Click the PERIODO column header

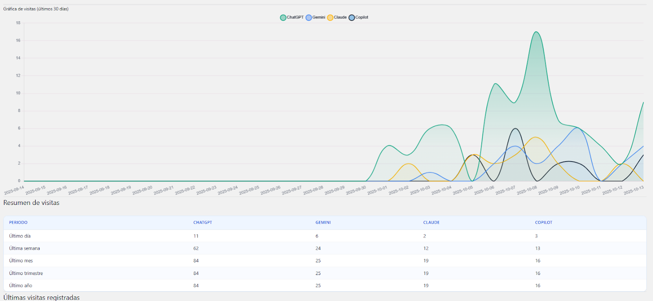click(18, 222)
